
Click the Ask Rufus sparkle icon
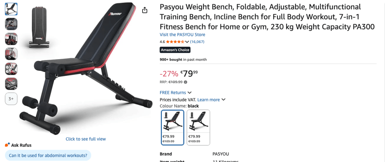[x=7, y=145]
